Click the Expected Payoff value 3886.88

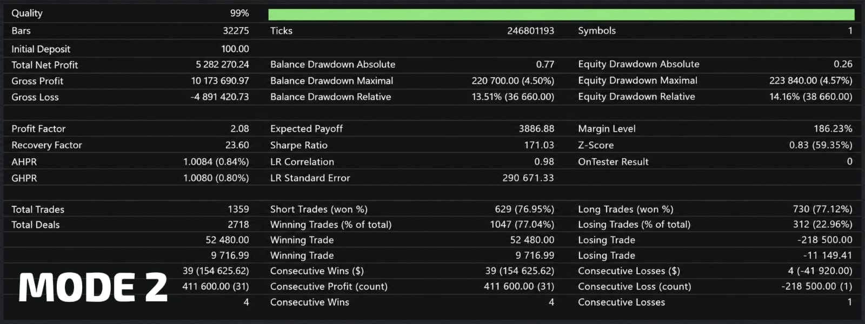pyautogui.click(x=536, y=129)
